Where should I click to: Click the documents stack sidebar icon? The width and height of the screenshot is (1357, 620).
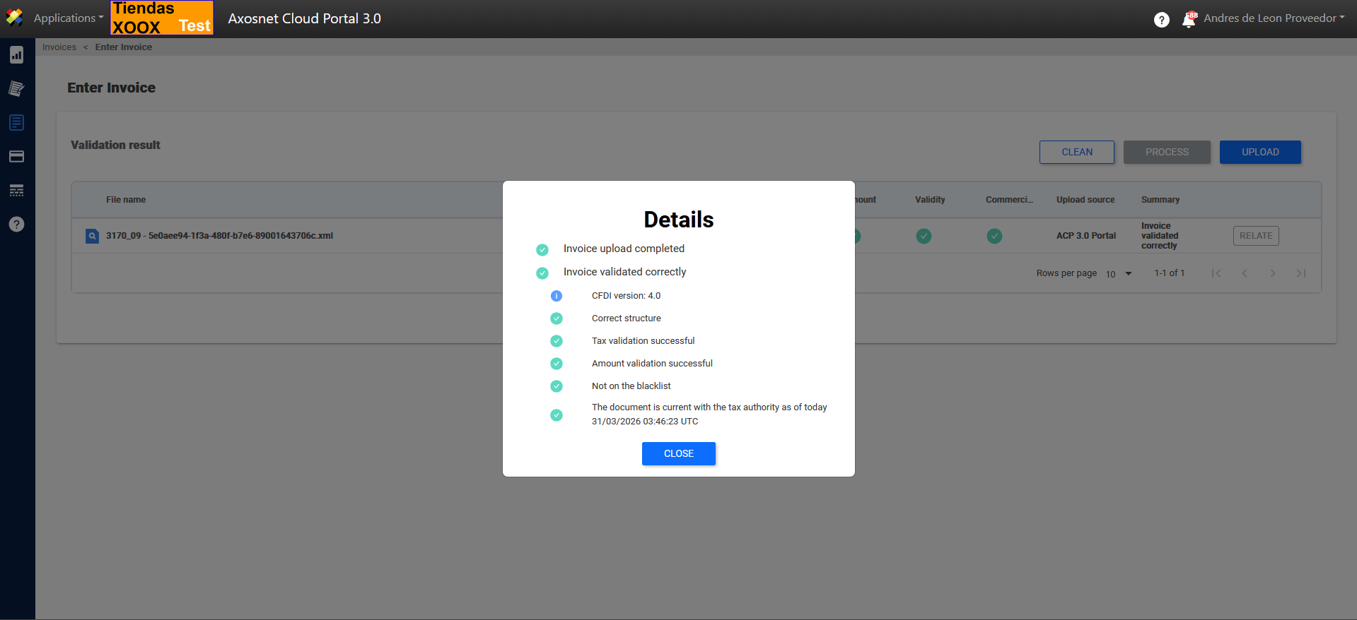click(x=16, y=88)
